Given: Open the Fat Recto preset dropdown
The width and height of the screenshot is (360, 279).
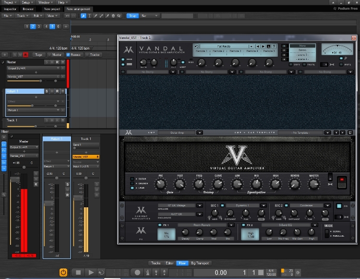Looking at the screenshot, I should pyautogui.click(x=251, y=46).
